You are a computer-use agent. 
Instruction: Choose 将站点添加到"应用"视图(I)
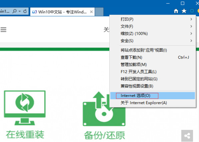153,50
